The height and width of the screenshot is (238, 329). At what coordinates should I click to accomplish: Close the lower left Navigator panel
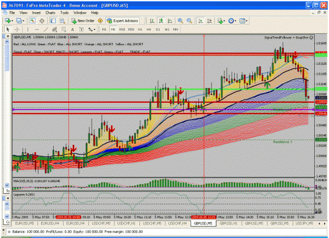point(8,198)
